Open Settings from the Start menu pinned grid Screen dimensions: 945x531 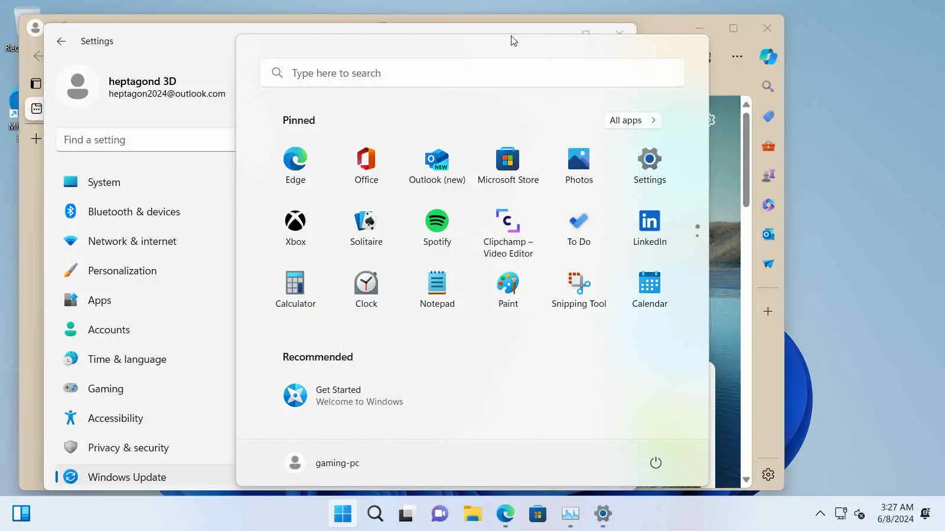650,166
